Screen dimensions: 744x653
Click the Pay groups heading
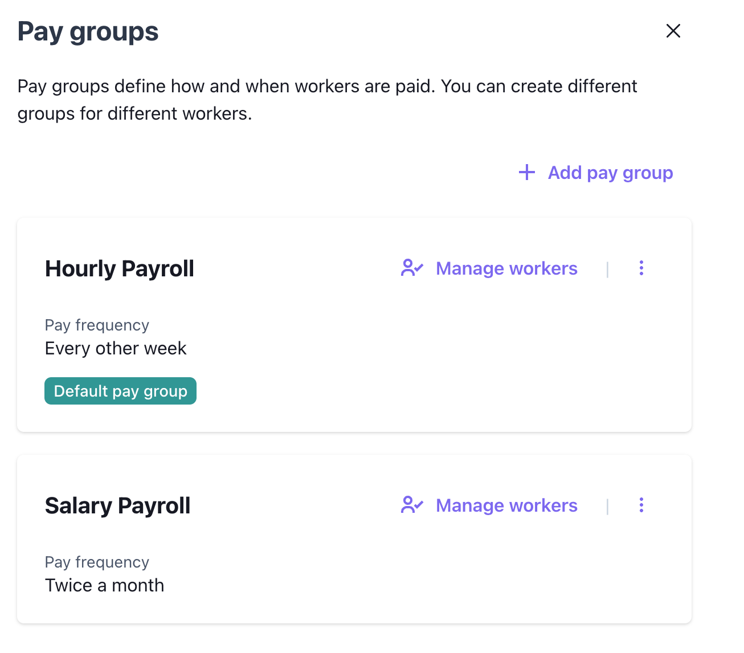[x=88, y=31]
